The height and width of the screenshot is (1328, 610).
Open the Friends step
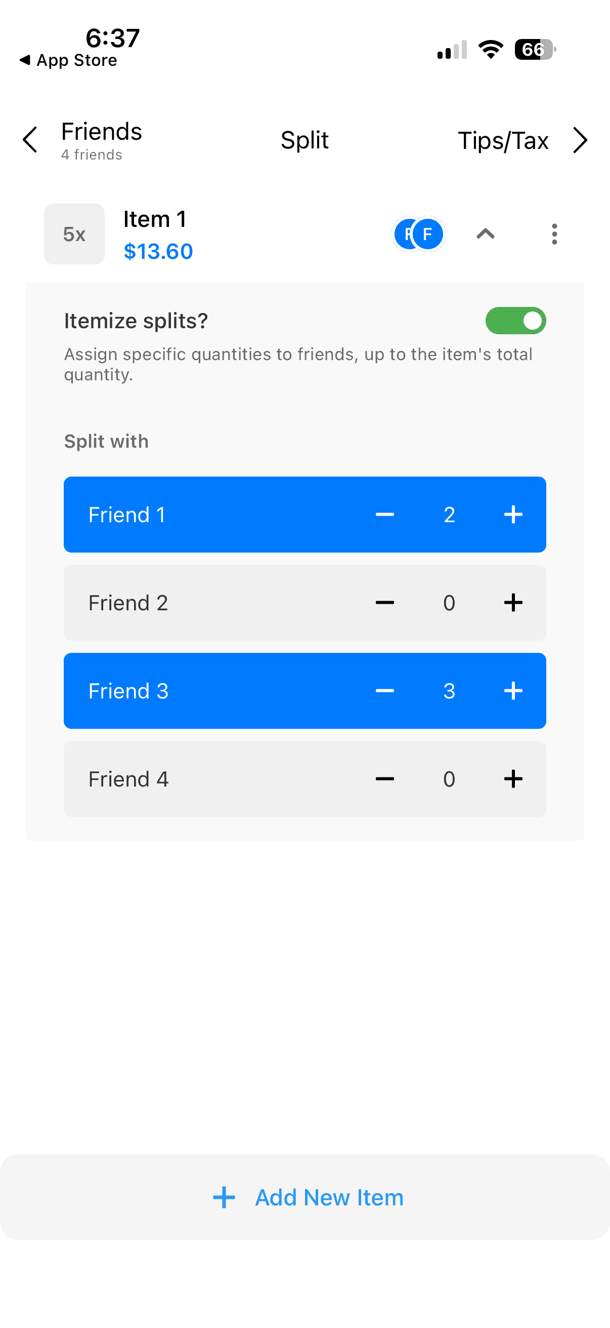pos(101,139)
